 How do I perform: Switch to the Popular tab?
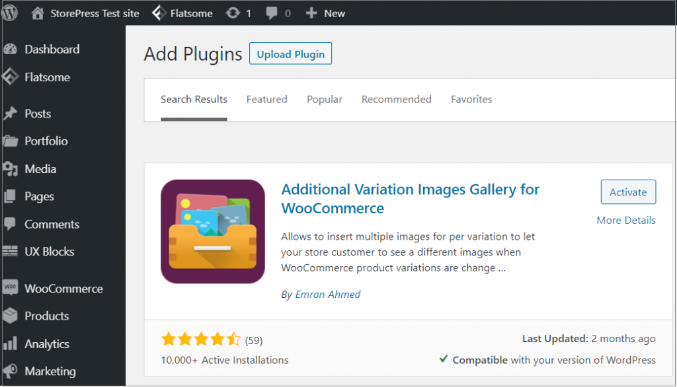(x=325, y=100)
